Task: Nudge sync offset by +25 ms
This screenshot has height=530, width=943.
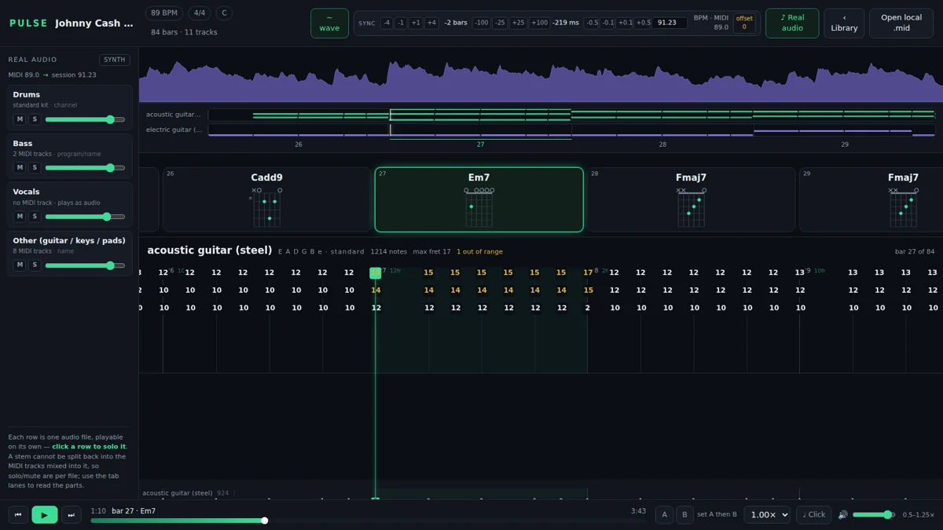Action: [518, 23]
